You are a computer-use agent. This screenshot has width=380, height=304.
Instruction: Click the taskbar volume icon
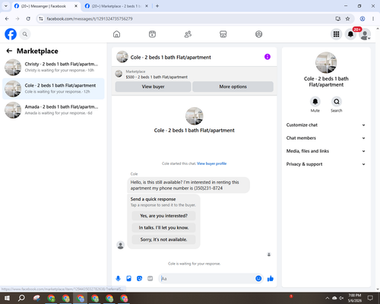click(341, 298)
